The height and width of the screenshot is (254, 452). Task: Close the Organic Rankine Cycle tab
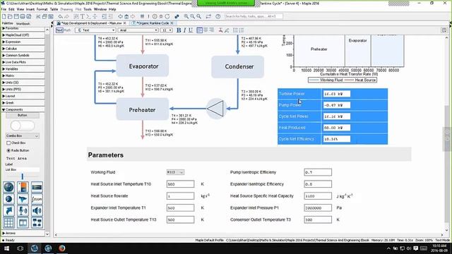(x=172, y=23)
